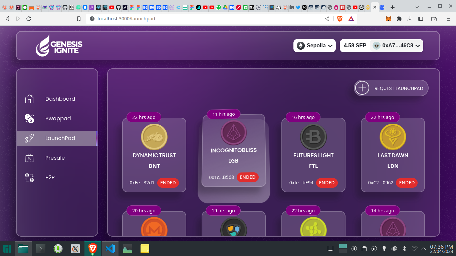Open the tab search chevron
The height and width of the screenshot is (256, 456).
pyautogui.click(x=418, y=7)
